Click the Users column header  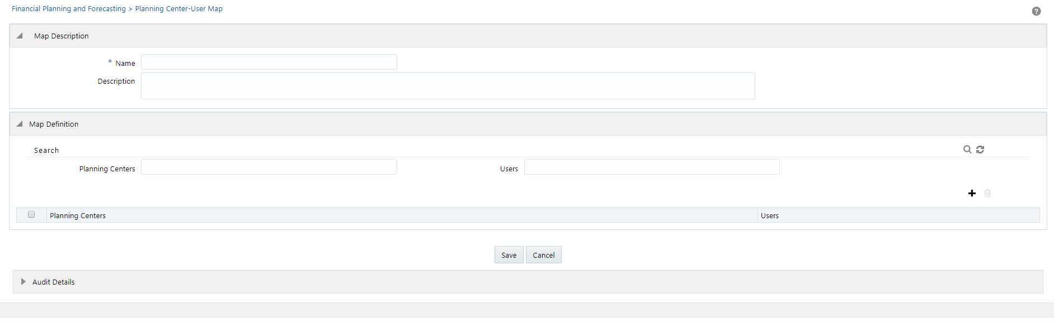898,215
